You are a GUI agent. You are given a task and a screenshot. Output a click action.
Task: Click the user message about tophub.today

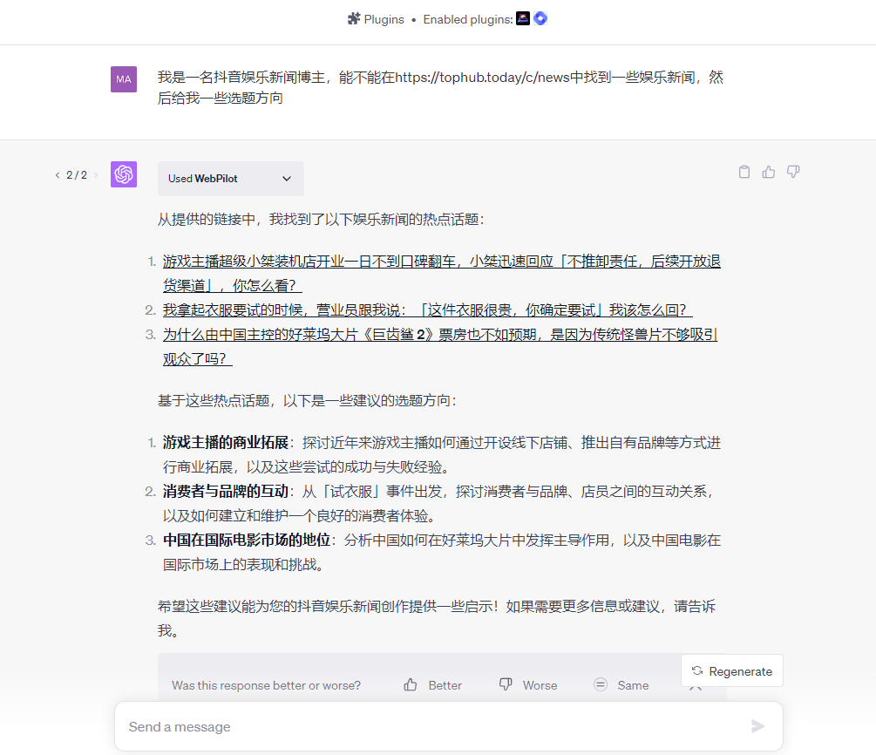[440, 87]
